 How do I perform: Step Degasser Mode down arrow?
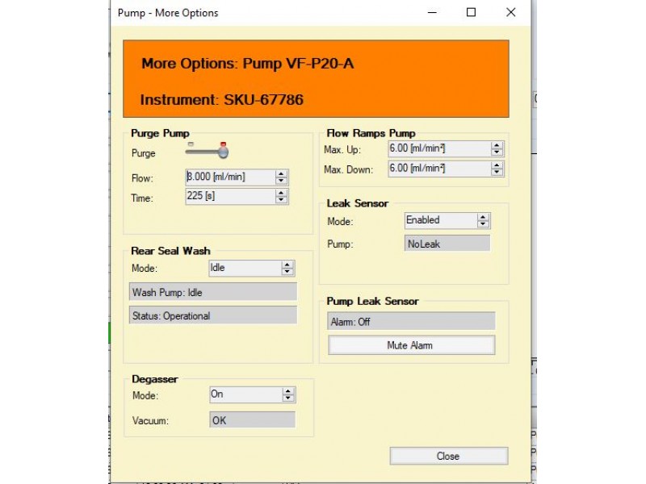288,398
